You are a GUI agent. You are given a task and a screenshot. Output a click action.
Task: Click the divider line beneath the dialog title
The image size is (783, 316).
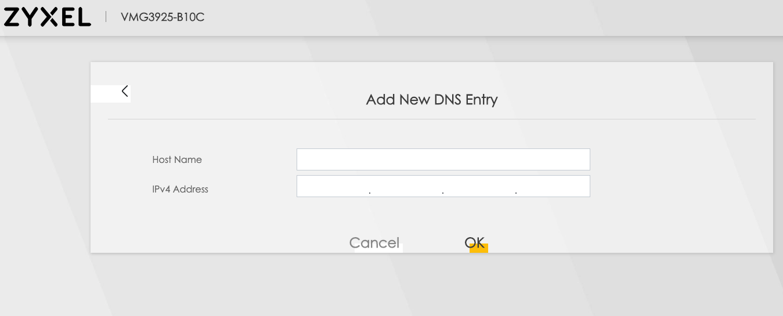point(432,119)
